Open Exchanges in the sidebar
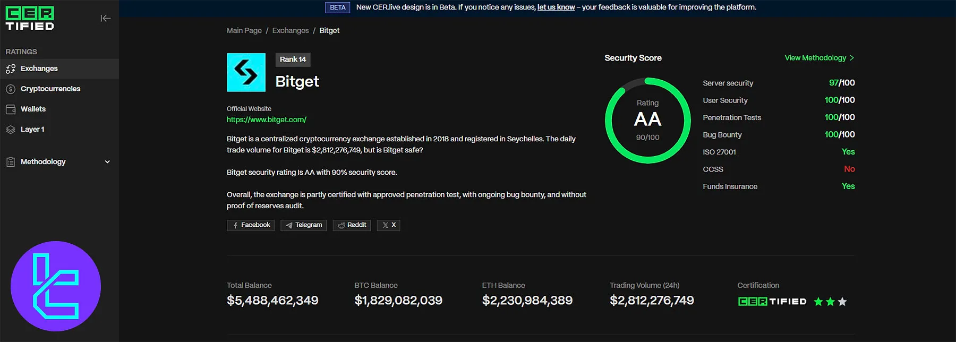The height and width of the screenshot is (342, 956). [59, 69]
